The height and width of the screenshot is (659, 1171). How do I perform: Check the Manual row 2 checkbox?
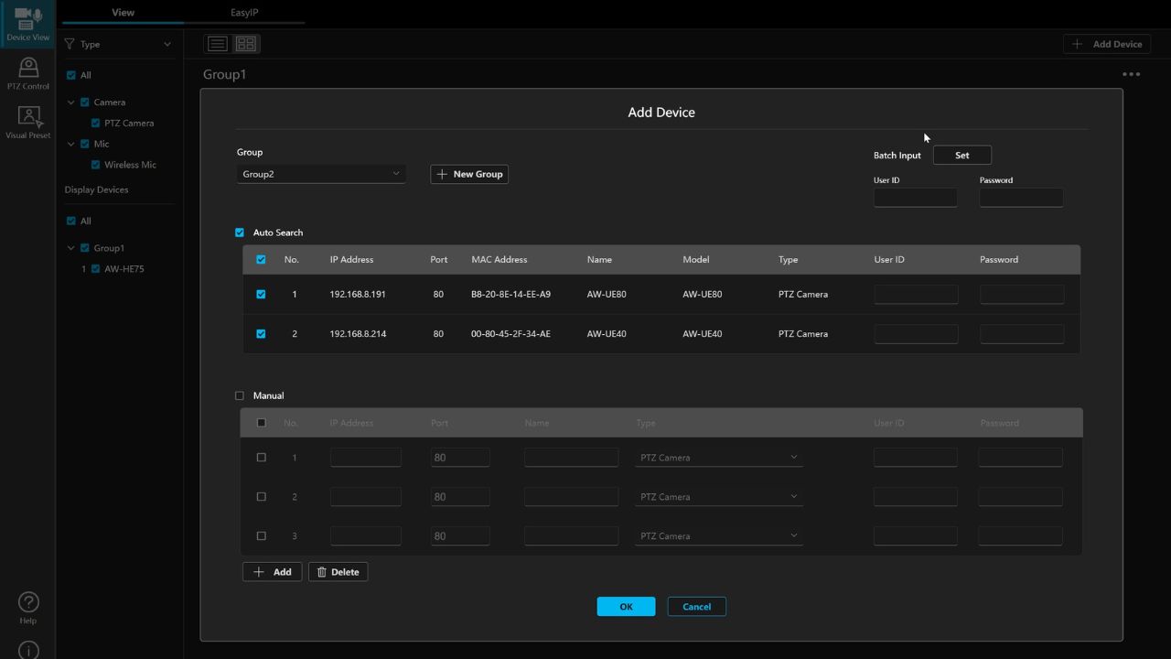point(262,497)
